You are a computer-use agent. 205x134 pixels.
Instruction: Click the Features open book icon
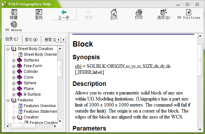14,100
